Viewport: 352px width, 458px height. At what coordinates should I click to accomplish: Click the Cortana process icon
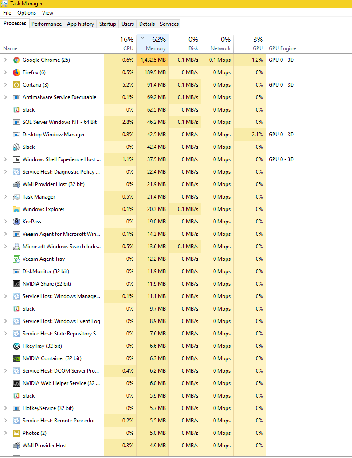coord(16,85)
